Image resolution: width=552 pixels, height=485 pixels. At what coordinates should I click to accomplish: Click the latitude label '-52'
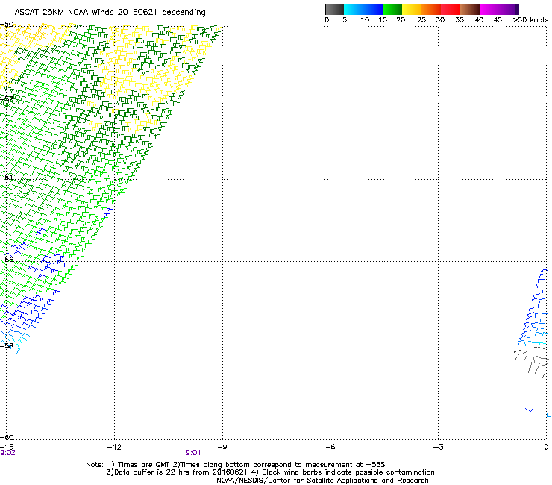click(x=7, y=99)
